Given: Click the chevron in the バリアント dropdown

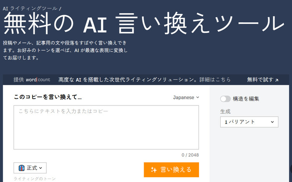Looking at the screenshot, I should tap(272, 122).
